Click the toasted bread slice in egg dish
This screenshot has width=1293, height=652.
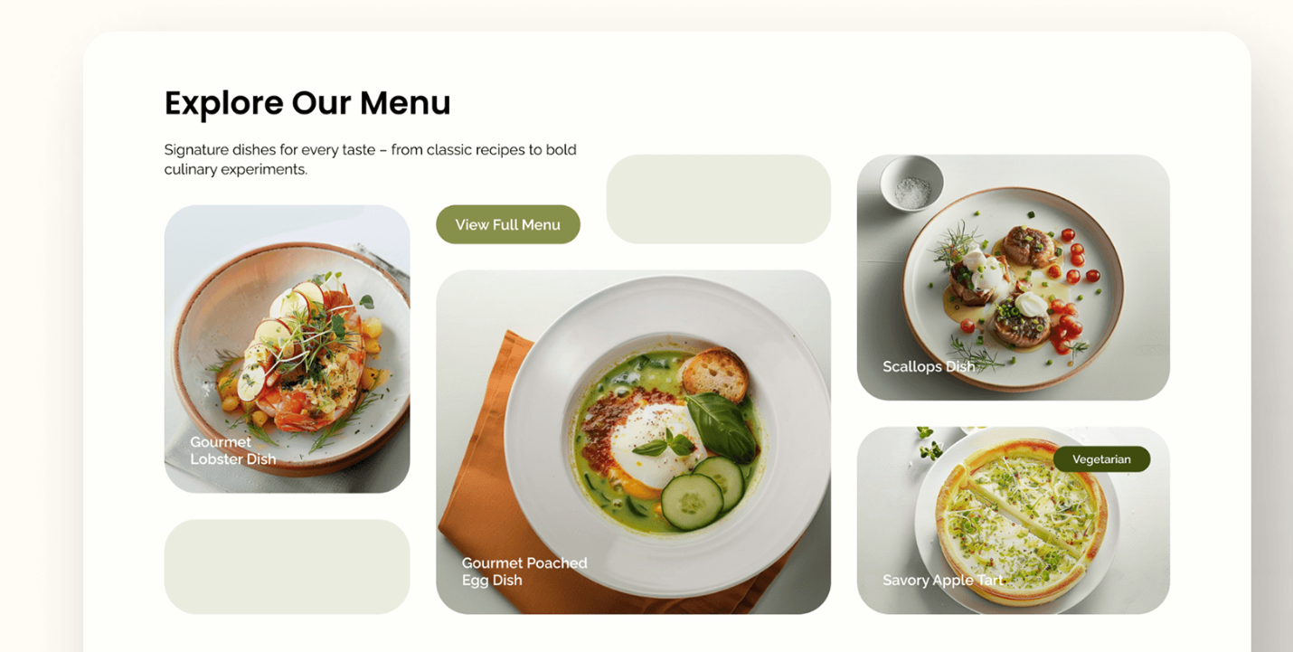pos(715,374)
